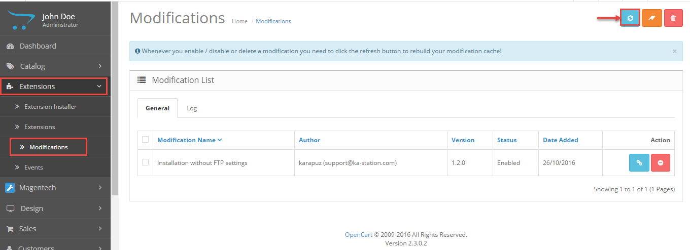Click the red delete trash button
The height and width of the screenshot is (250, 690).
coord(673,18)
